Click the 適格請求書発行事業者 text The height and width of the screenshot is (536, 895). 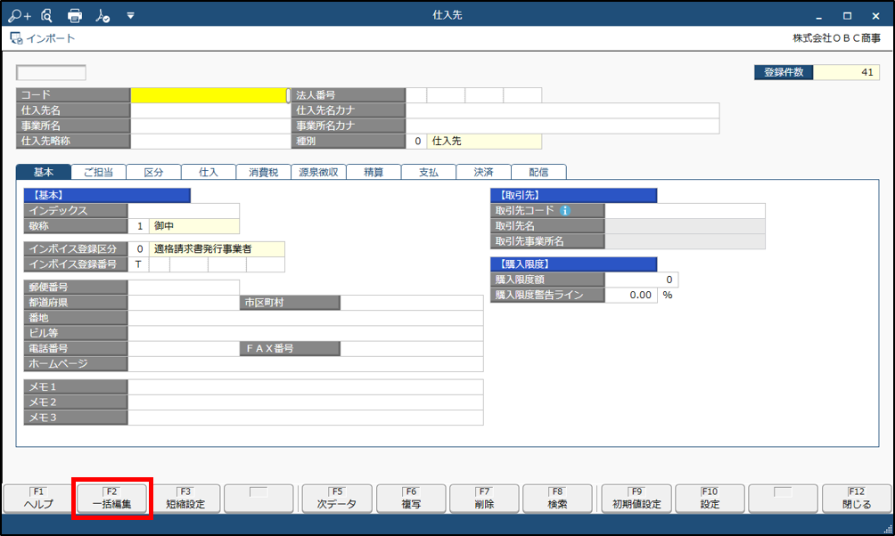coord(202,249)
